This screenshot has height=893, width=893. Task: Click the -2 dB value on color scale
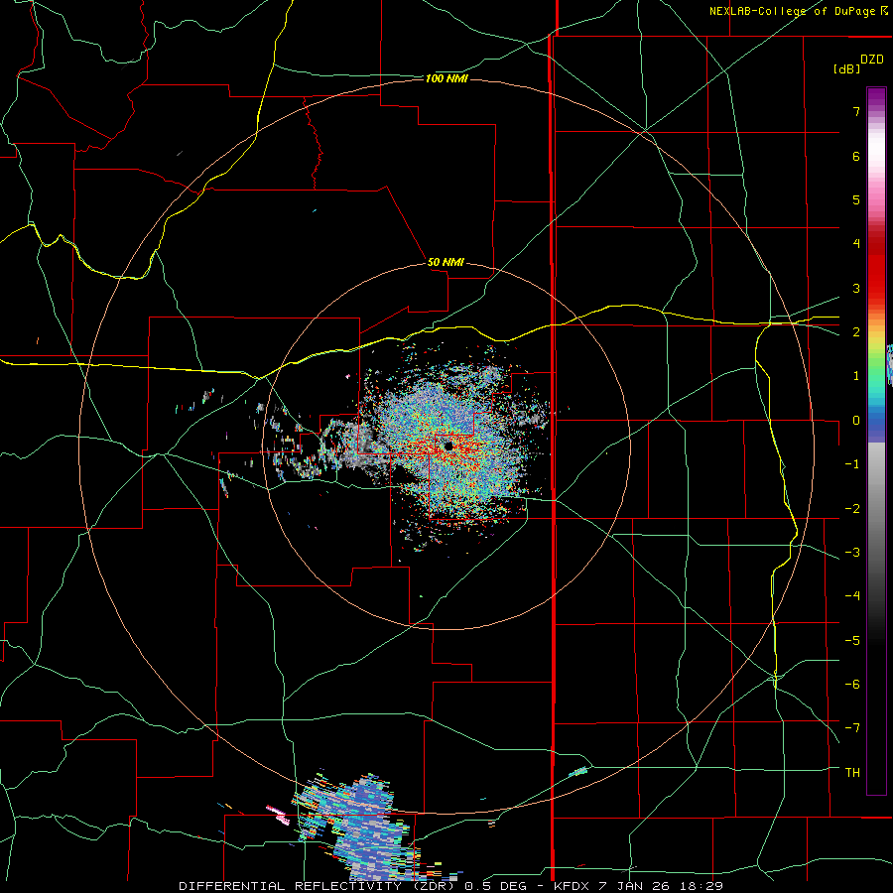tap(852, 509)
